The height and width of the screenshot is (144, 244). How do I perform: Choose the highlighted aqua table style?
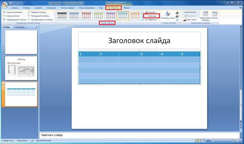tap(123, 16)
